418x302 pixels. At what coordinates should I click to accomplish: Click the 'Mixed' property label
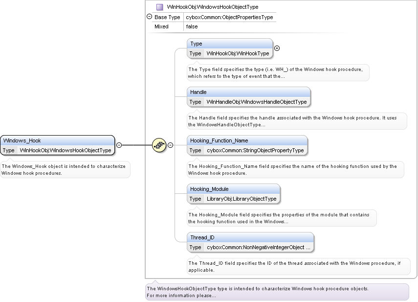pyautogui.click(x=161, y=27)
